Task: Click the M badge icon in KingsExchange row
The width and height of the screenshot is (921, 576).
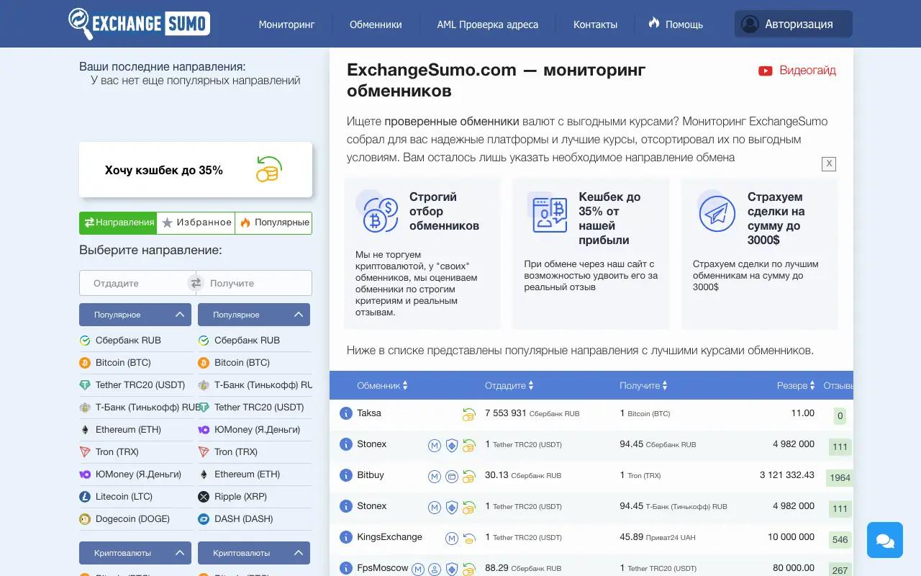Action: click(452, 538)
